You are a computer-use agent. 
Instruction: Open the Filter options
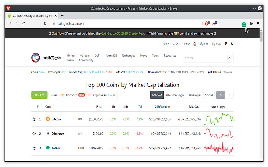coord(54,95)
